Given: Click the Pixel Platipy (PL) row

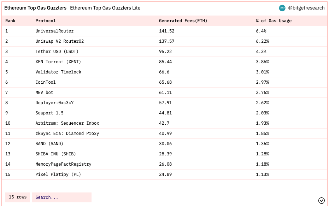Looking at the screenshot, I should click(165, 174).
